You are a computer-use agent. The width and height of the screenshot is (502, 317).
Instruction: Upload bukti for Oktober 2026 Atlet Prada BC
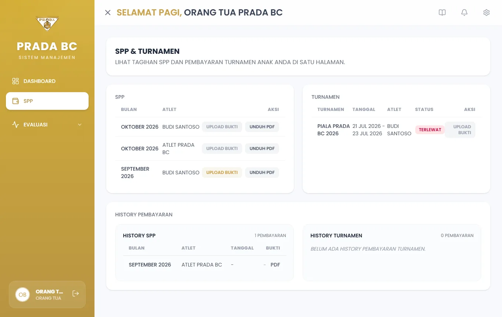coord(222,149)
